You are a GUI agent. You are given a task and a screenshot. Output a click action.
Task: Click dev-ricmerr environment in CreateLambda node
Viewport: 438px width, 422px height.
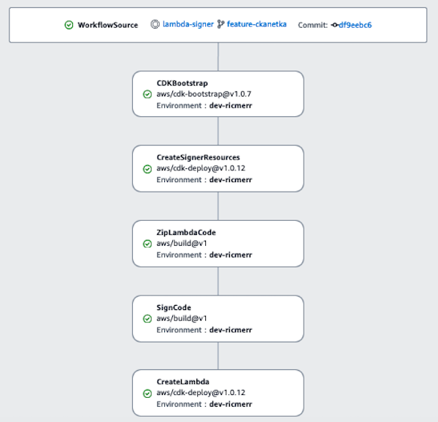[x=231, y=404]
